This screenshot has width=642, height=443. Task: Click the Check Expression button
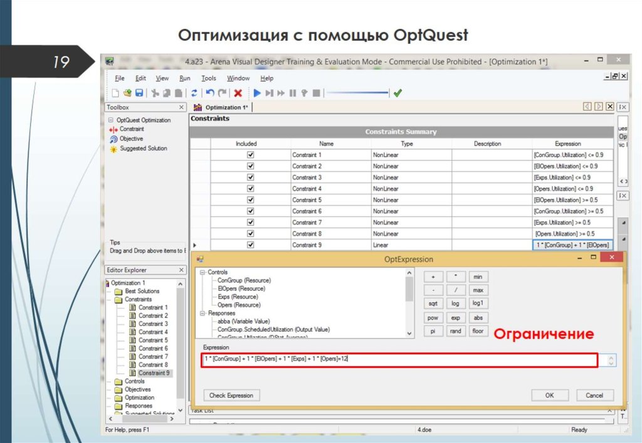tap(234, 395)
